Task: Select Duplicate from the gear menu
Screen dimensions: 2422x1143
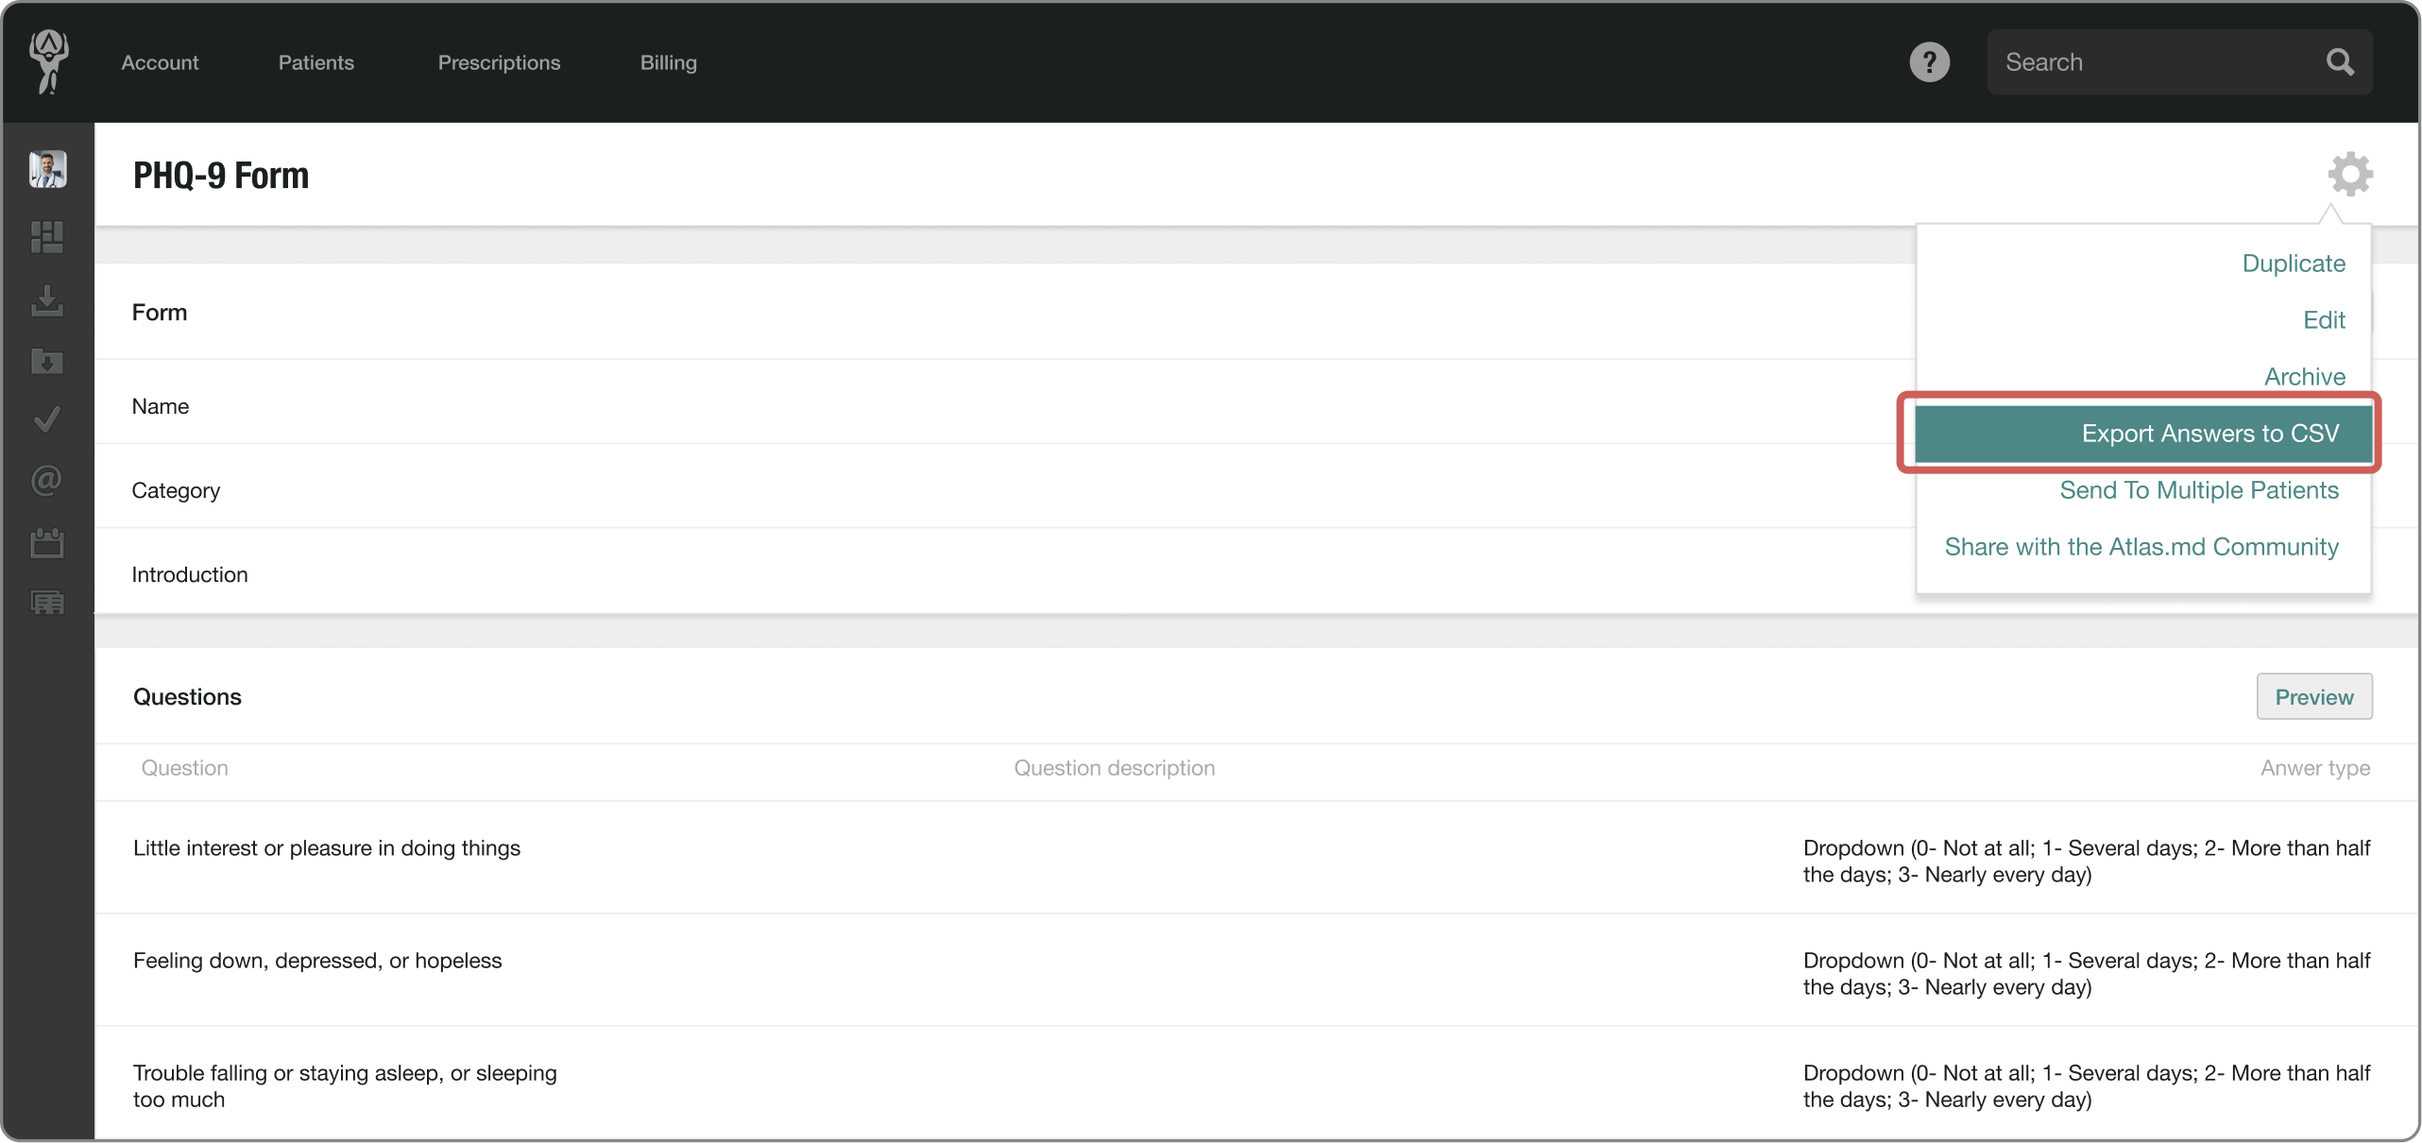Action: pyautogui.click(x=2294, y=264)
